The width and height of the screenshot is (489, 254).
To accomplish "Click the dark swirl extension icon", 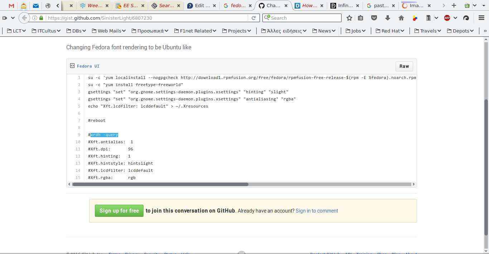I will [x=466, y=18].
